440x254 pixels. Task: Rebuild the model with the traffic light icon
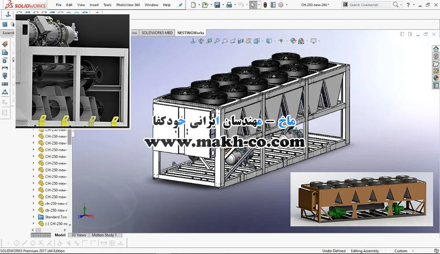265,5
